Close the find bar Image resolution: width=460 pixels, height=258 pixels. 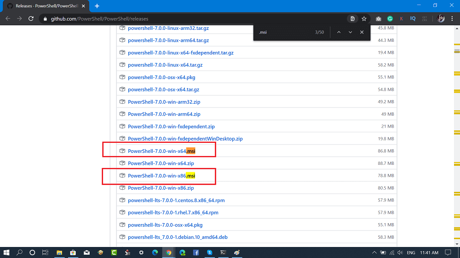362,32
